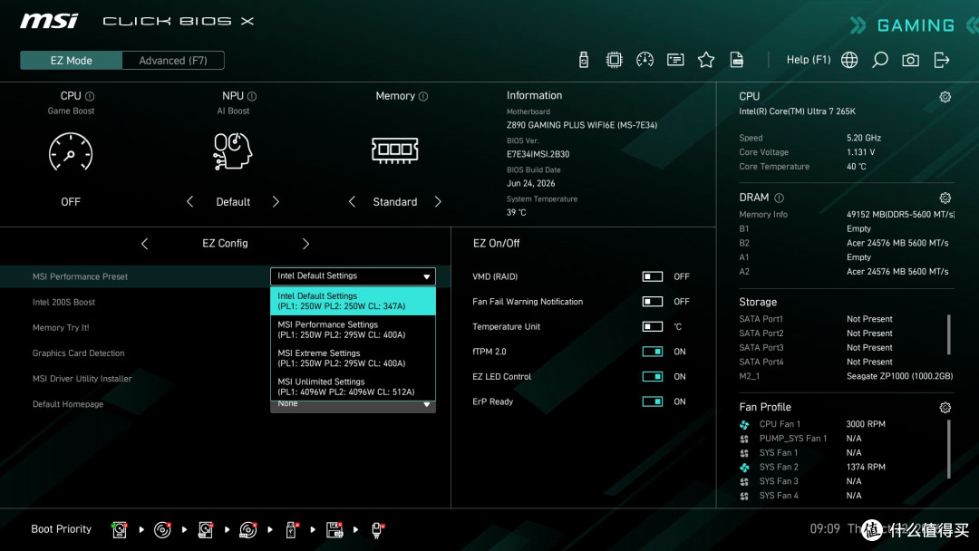Toggle Temperature Unit switch
Viewport: 979px width, 551px height.
coord(653,326)
